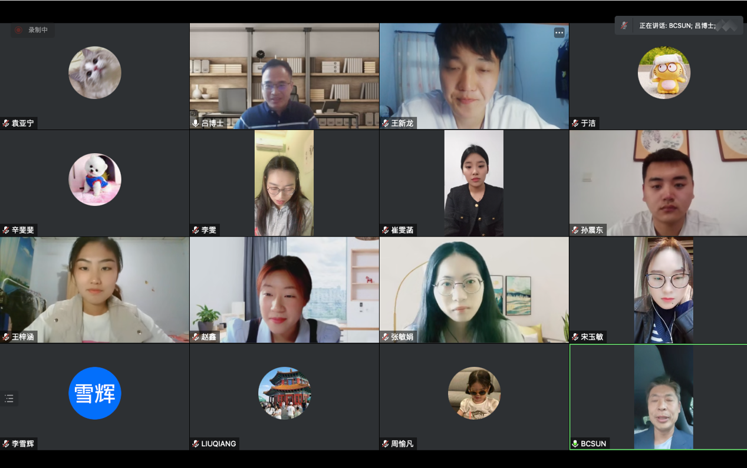This screenshot has width=747, height=468.
Task: Select LIUQIANG's temple avatar
Action: 285,393
